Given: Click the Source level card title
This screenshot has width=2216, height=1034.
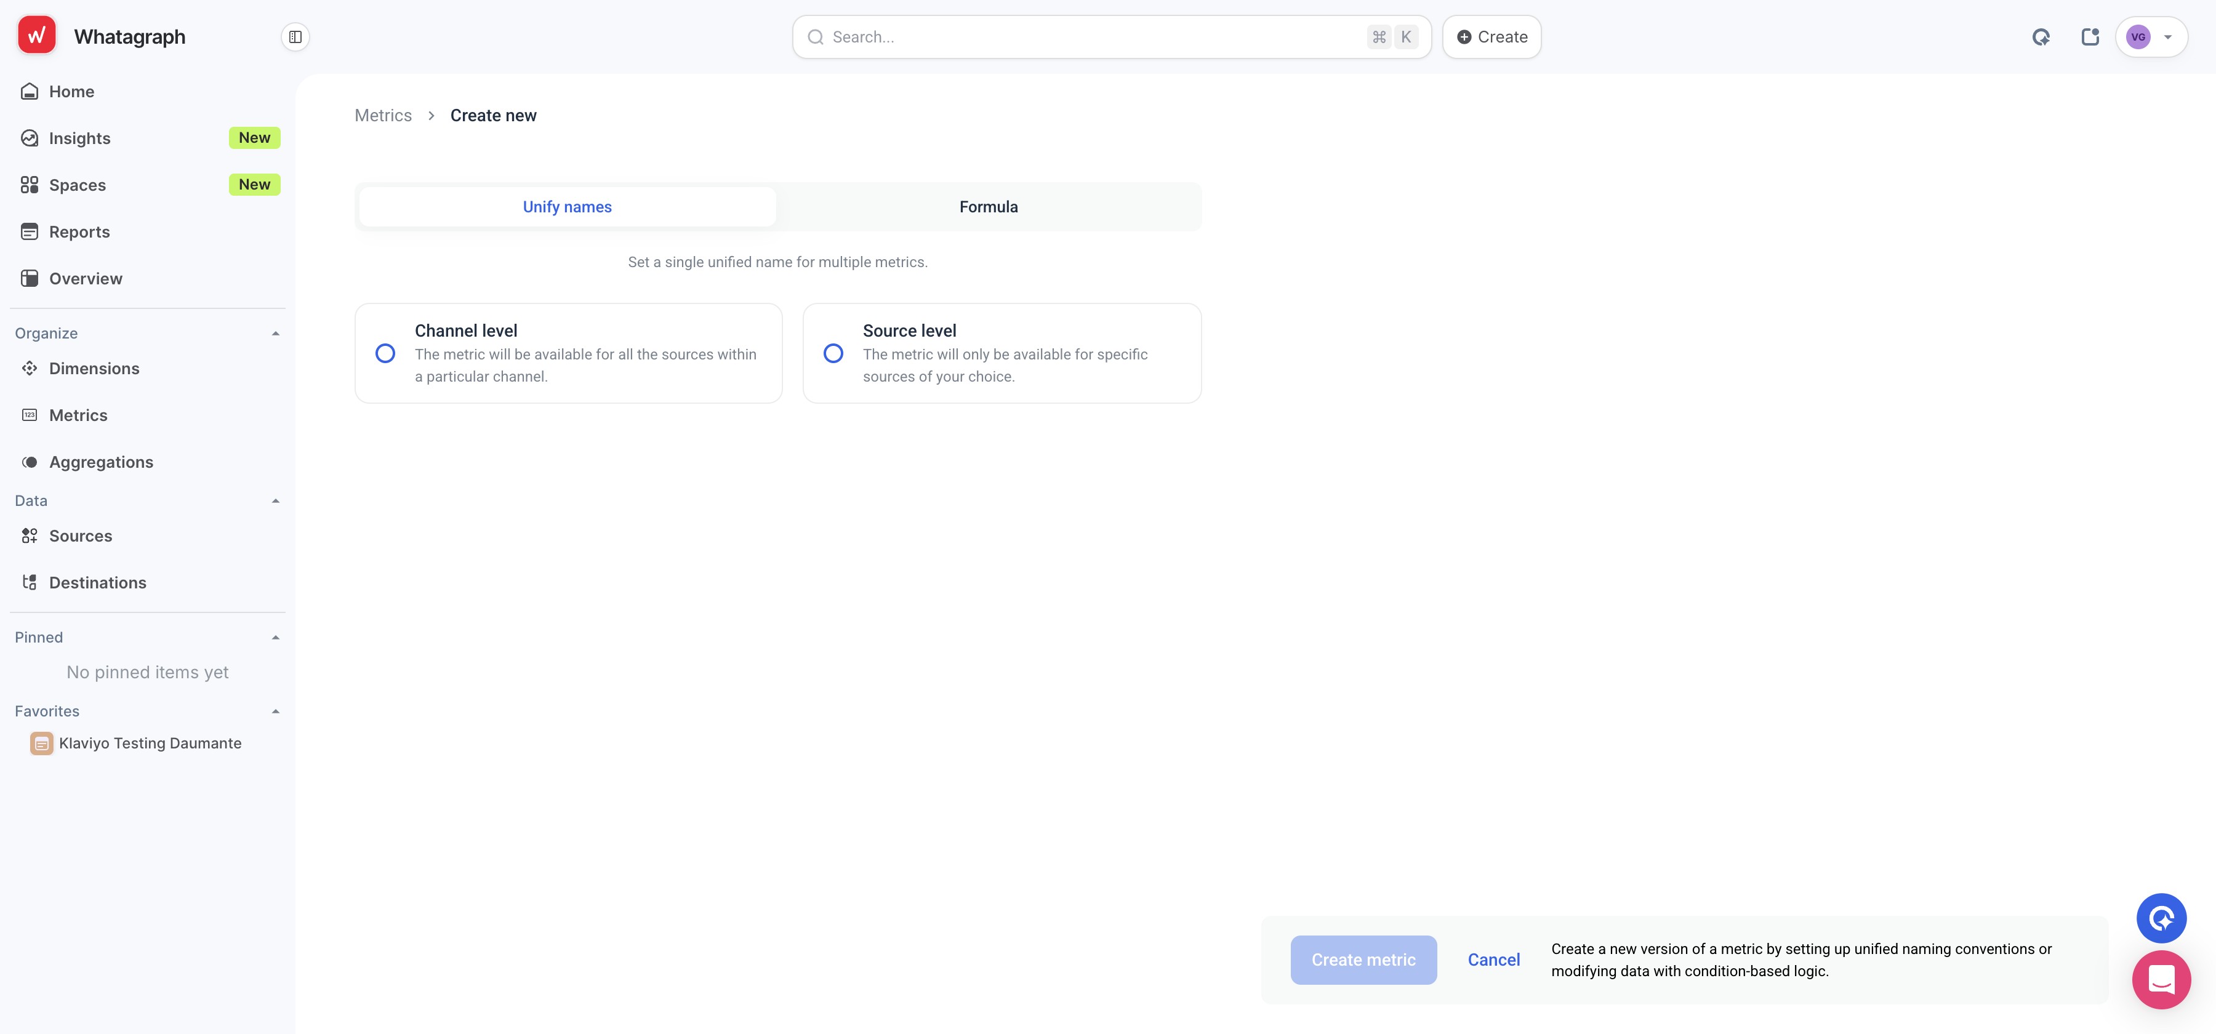Looking at the screenshot, I should coord(909,331).
